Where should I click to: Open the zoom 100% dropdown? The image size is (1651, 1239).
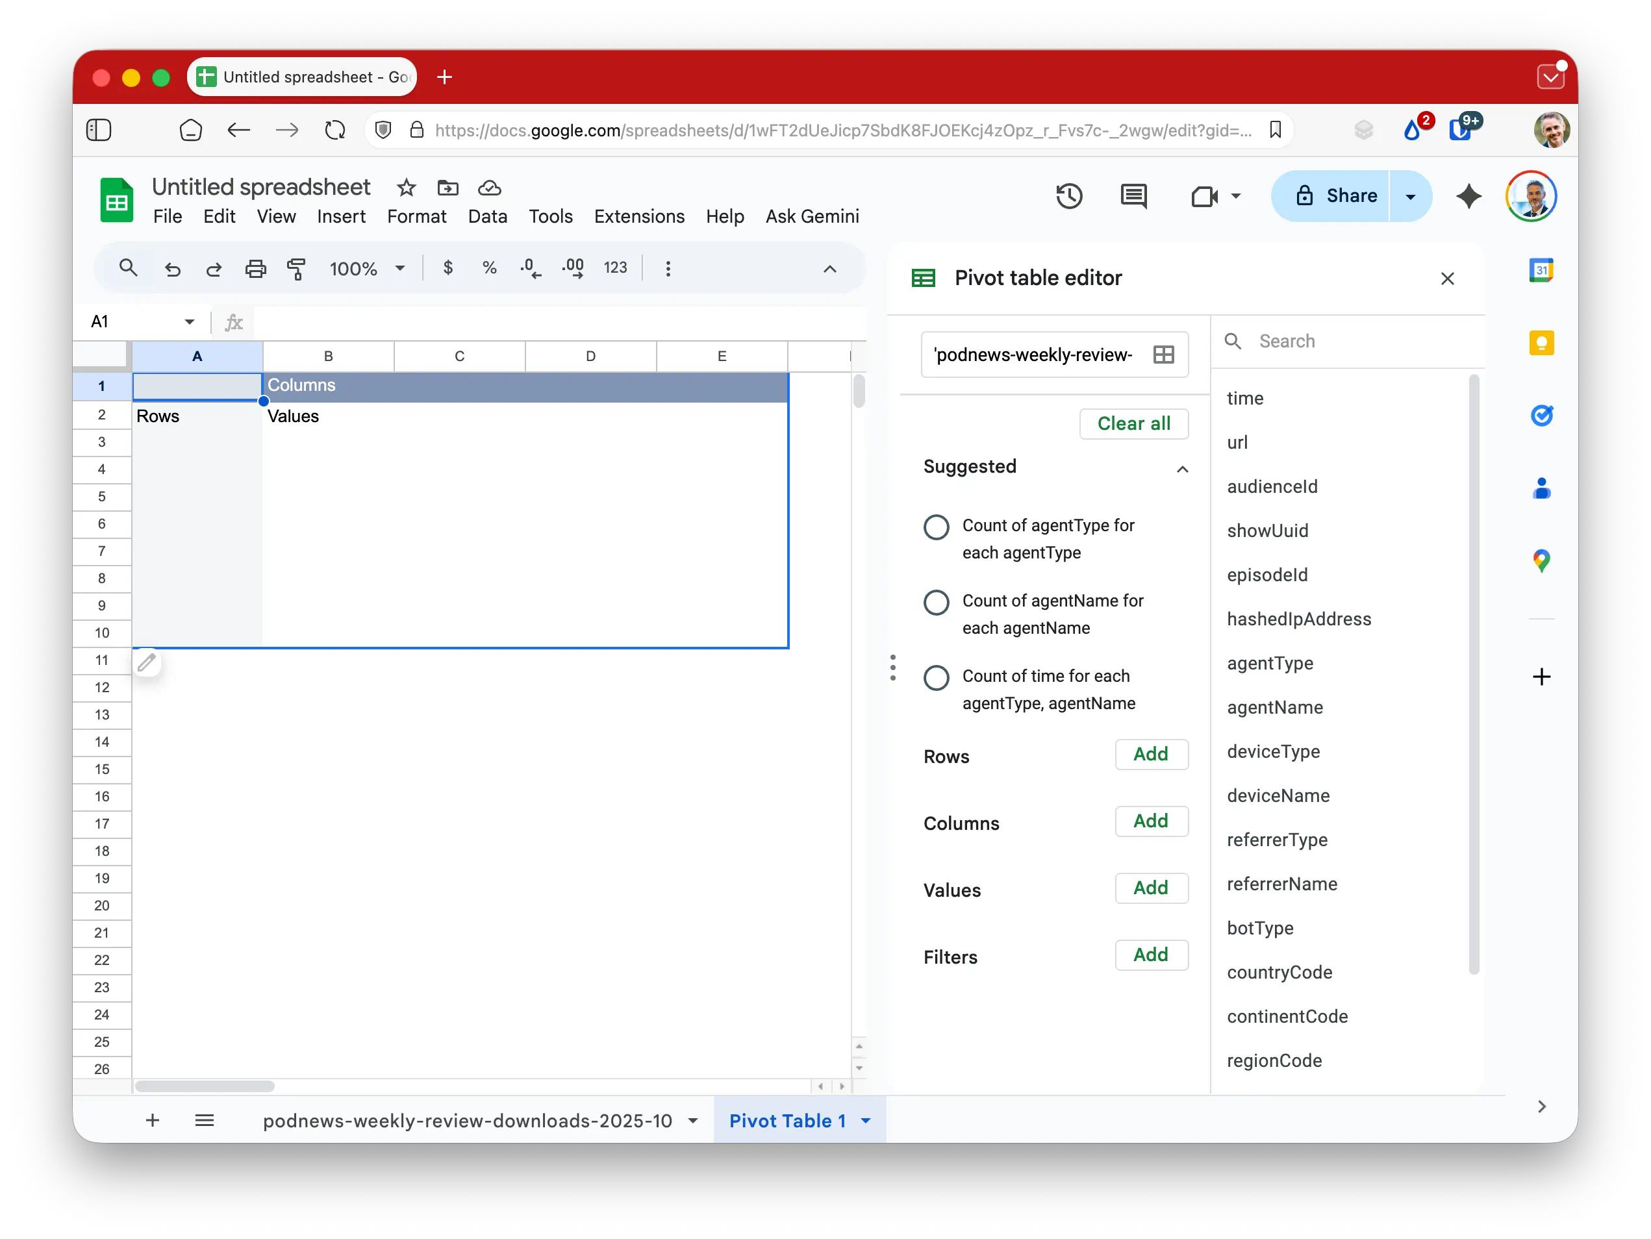pos(367,269)
